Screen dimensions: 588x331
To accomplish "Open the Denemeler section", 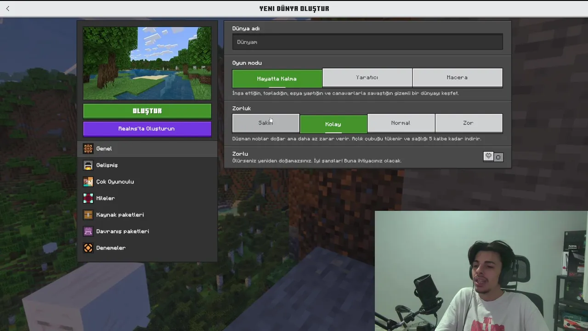I will [x=147, y=248].
